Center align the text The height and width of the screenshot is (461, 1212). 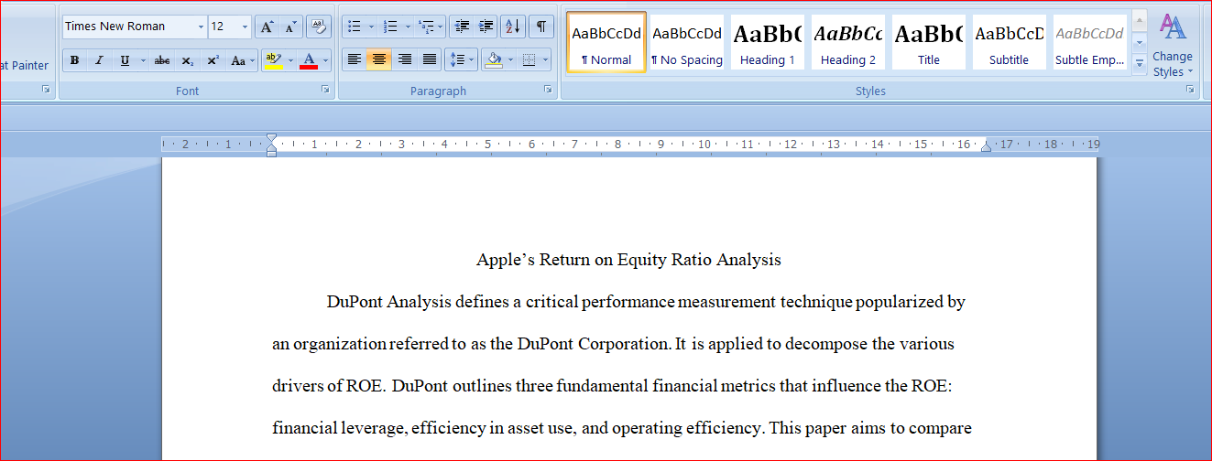(378, 60)
